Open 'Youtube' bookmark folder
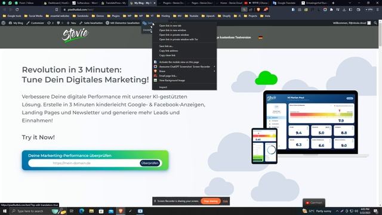The height and width of the screenshot is (215, 382). coord(192,16)
